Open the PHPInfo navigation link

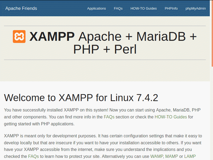pyautogui.click(x=171, y=9)
